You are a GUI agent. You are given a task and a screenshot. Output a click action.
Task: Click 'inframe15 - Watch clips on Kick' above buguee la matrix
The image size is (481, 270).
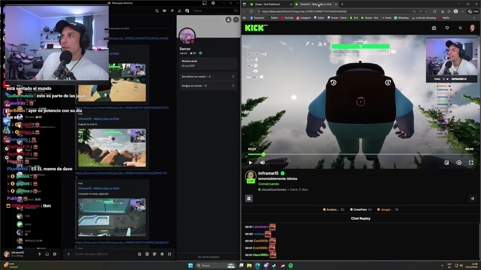(x=98, y=119)
